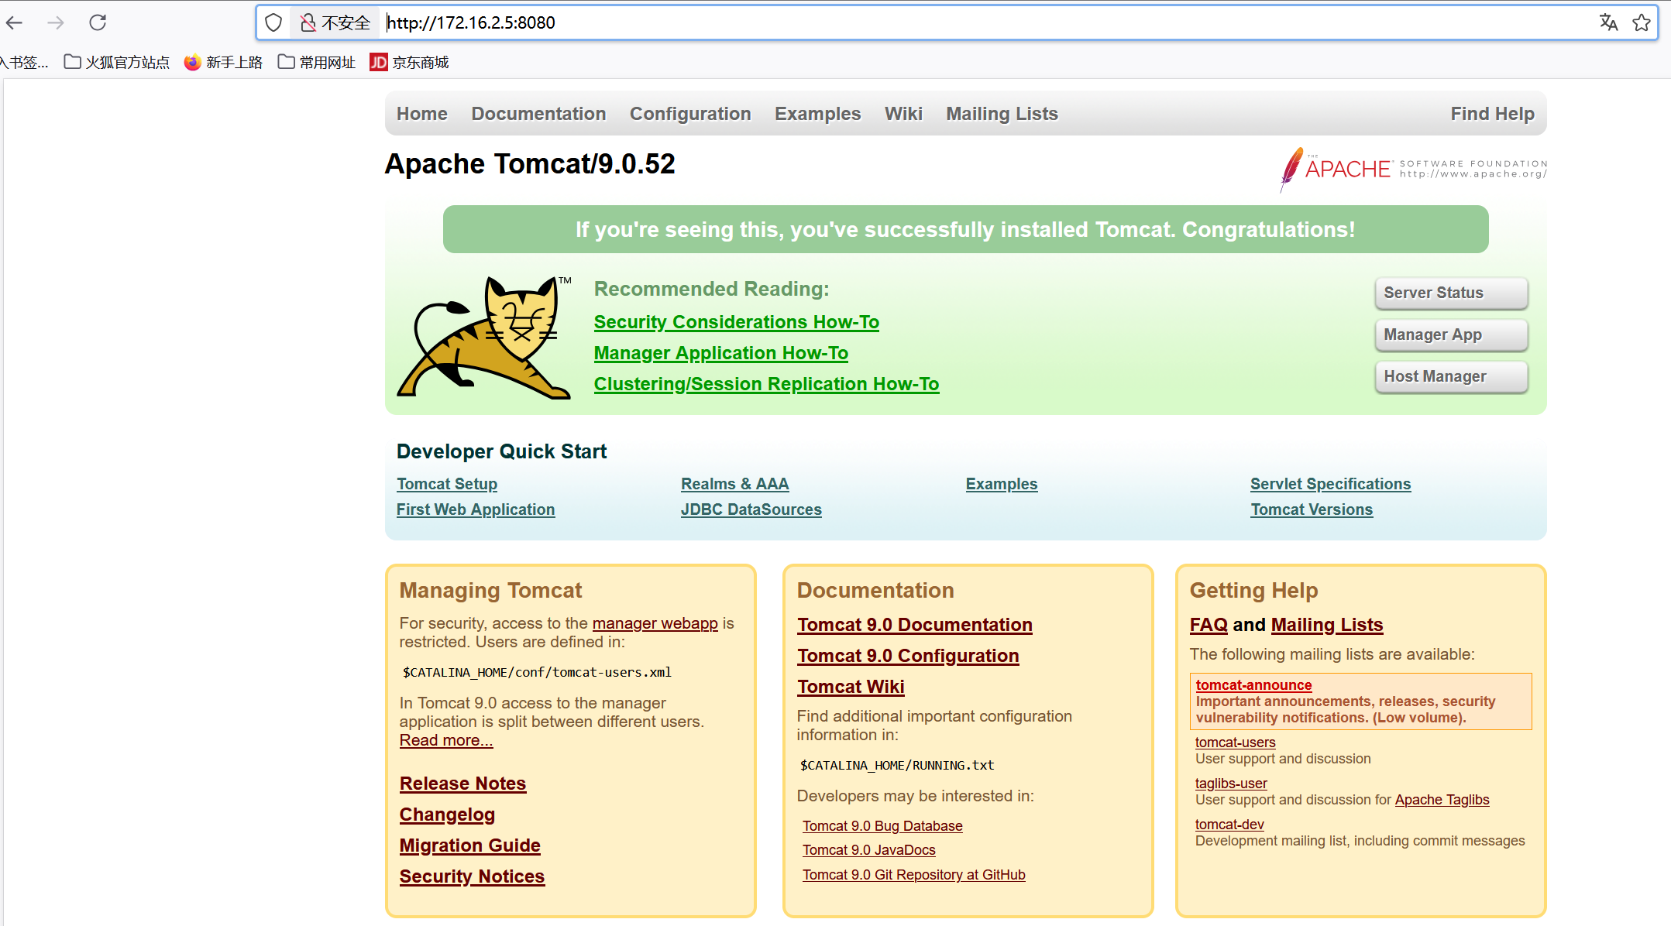
Task: Open Security Considerations How-To link
Action: point(736,322)
